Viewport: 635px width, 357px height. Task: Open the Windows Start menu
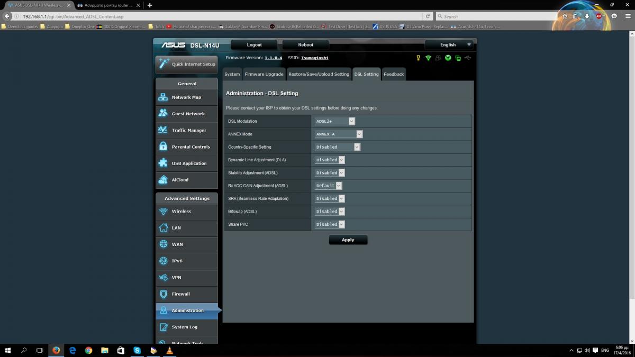coord(8,350)
